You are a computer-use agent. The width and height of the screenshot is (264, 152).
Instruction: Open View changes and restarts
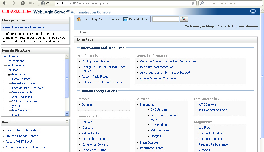pos(23,27)
